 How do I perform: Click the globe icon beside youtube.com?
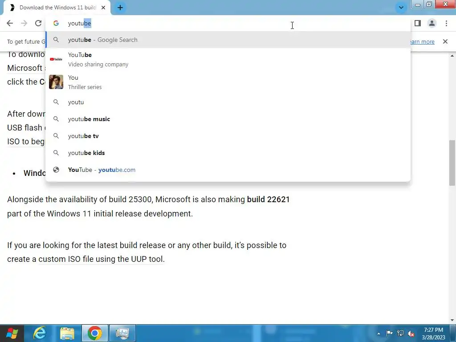(x=56, y=170)
